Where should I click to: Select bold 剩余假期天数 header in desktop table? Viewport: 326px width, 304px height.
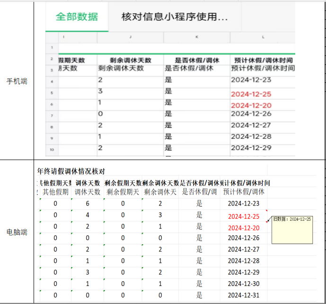click(x=123, y=183)
